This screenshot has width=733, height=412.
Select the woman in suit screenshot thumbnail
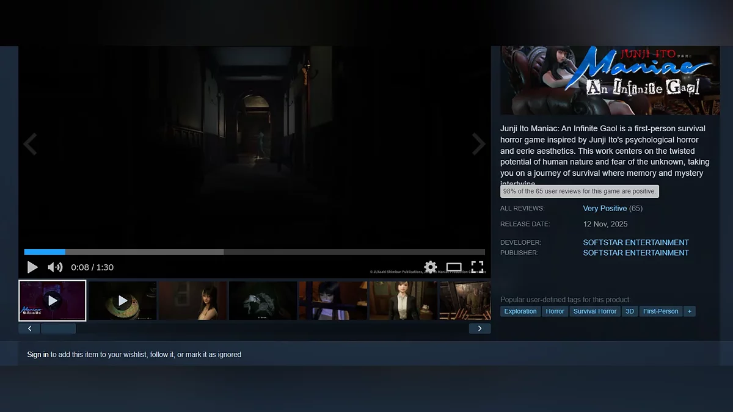[403, 300]
